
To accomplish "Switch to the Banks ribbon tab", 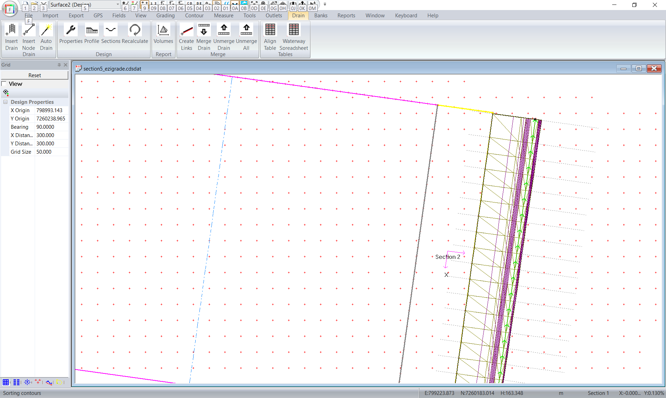I will (321, 16).
